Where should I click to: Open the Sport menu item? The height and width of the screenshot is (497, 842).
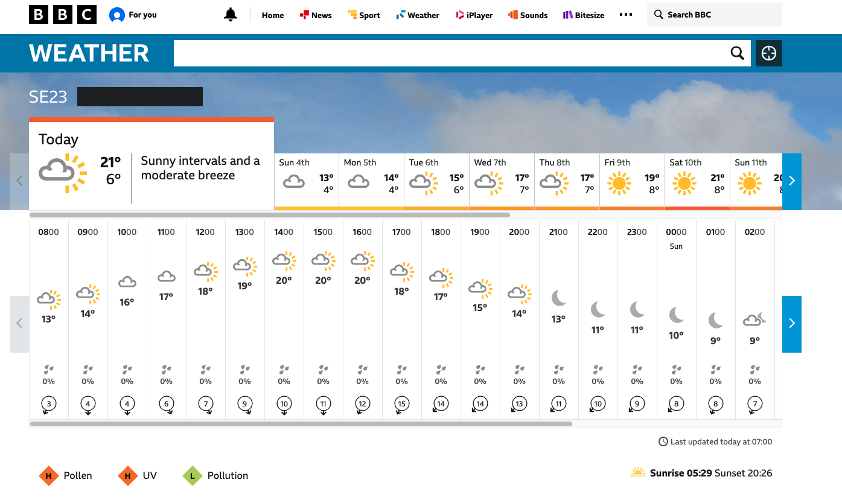pyautogui.click(x=363, y=15)
